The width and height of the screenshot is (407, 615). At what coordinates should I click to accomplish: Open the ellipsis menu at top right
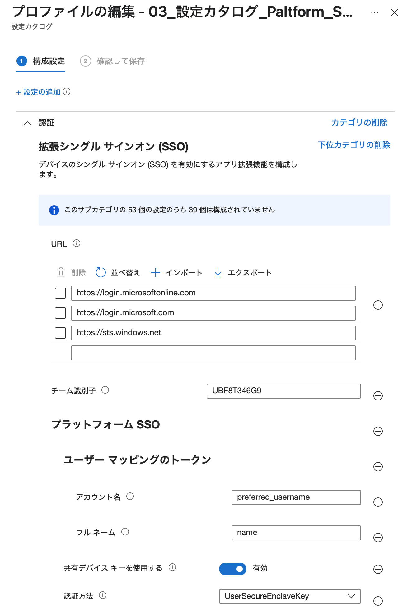(374, 12)
